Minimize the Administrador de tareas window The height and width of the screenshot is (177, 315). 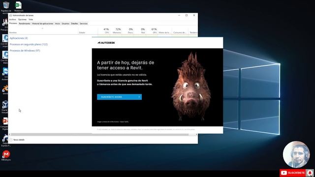point(179,15)
